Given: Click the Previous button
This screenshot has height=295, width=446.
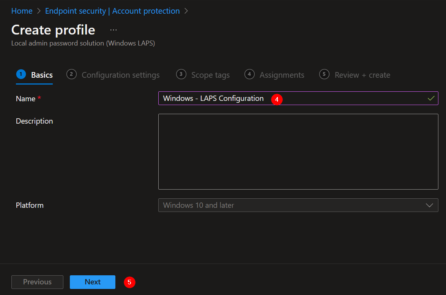Looking at the screenshot, I should click(37, 282).
